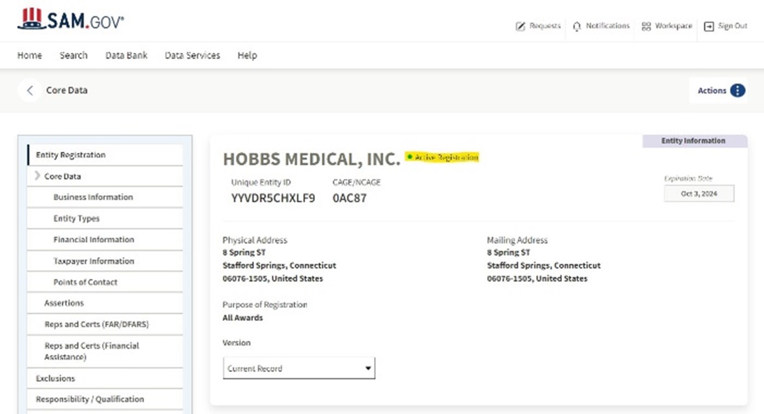Go to Home in the navigation bar

[29, 55]
